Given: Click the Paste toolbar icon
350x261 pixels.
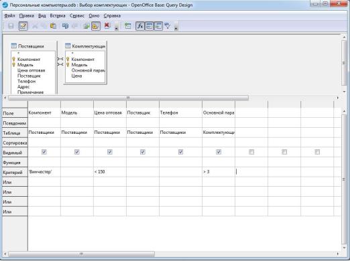Looking at the screenshot, I should (x=53, y=26).
